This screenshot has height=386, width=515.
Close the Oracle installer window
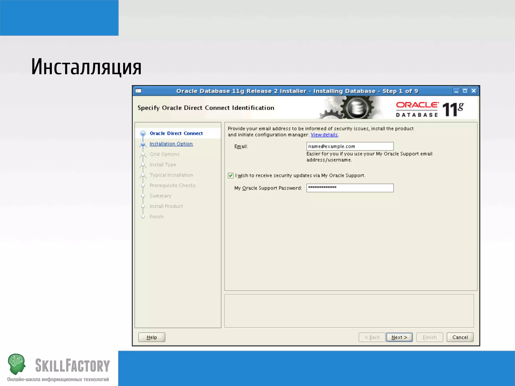[x=474, y=91]
